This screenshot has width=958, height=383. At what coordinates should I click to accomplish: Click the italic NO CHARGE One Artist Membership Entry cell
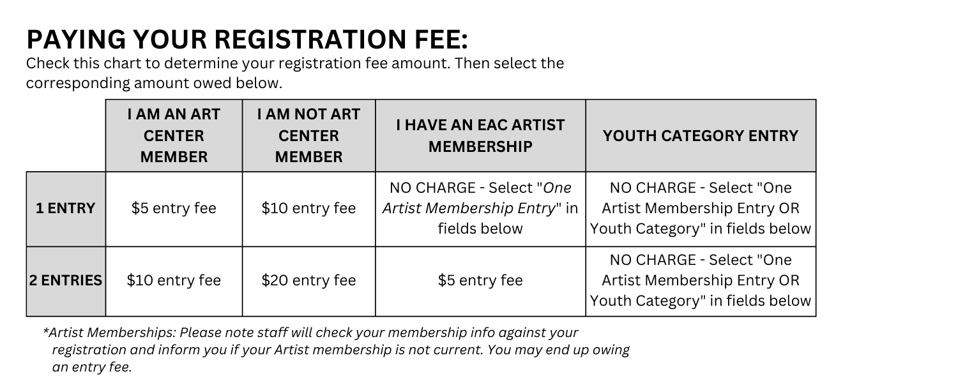[x=480, y=209]
